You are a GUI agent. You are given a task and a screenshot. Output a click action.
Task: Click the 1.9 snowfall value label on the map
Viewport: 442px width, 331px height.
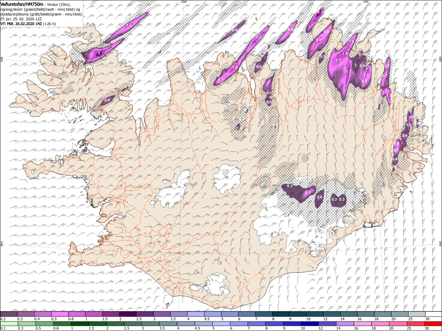pos(389,95)
